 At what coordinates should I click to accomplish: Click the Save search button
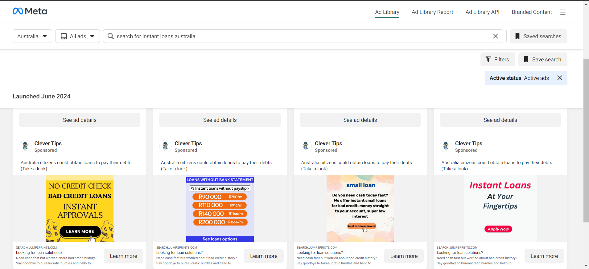pyautogui.click(x=543, y=59)
